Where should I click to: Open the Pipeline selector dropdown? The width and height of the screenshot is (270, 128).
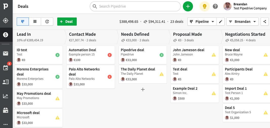(x=202, y=22)
